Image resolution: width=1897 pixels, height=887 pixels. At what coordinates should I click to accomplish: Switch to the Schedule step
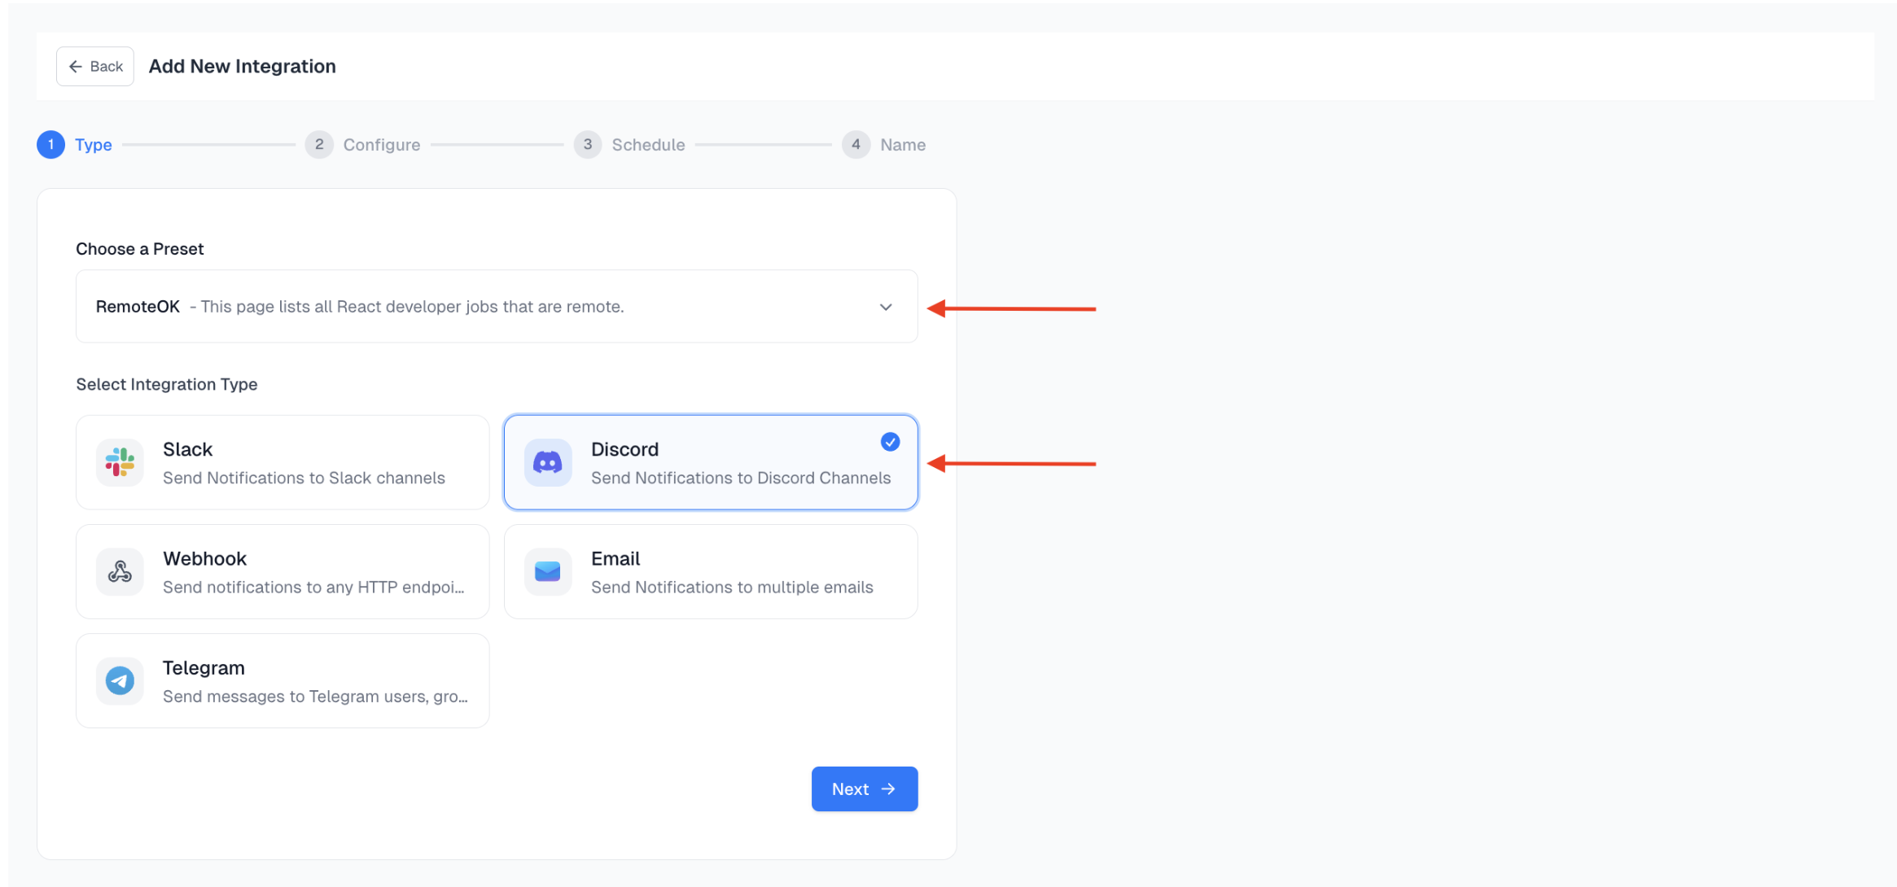pos(648,144)
